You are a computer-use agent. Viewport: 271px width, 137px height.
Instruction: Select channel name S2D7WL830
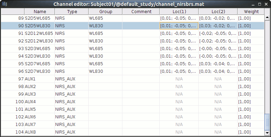click(40, 71)
